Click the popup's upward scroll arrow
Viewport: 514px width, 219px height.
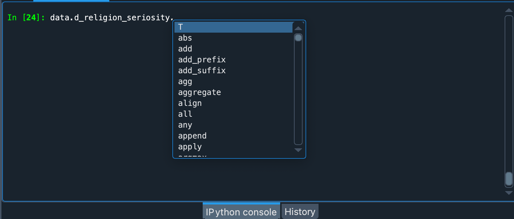(x=298, y=28)
